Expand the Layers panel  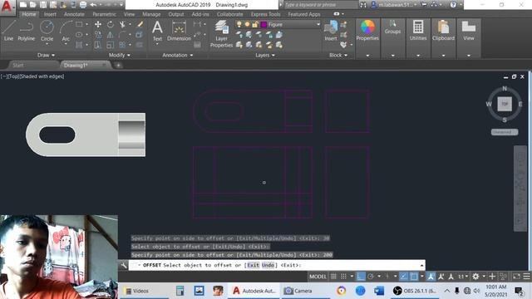pos(265,55)
